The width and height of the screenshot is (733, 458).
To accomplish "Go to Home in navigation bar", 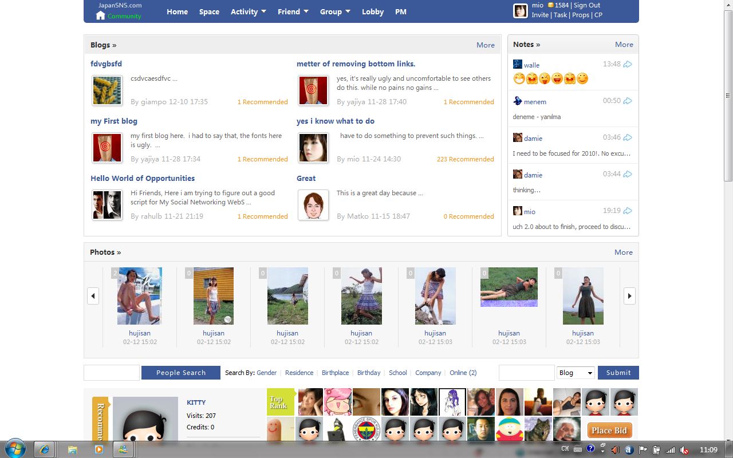I will pos(177,11).
